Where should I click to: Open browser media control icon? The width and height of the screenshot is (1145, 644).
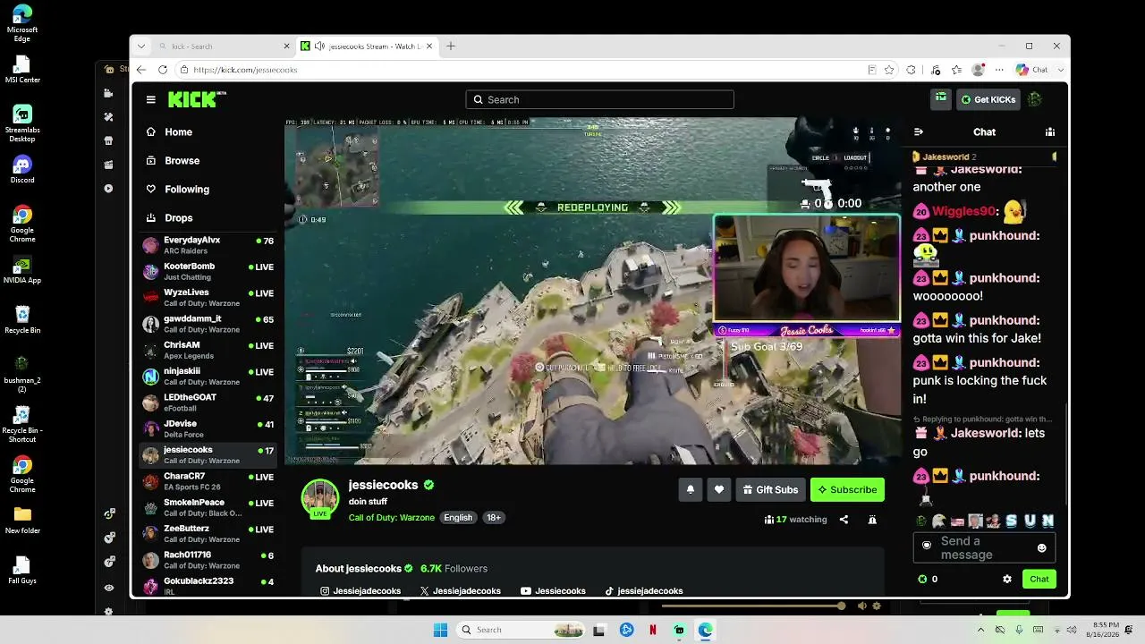tap(935, 70)
